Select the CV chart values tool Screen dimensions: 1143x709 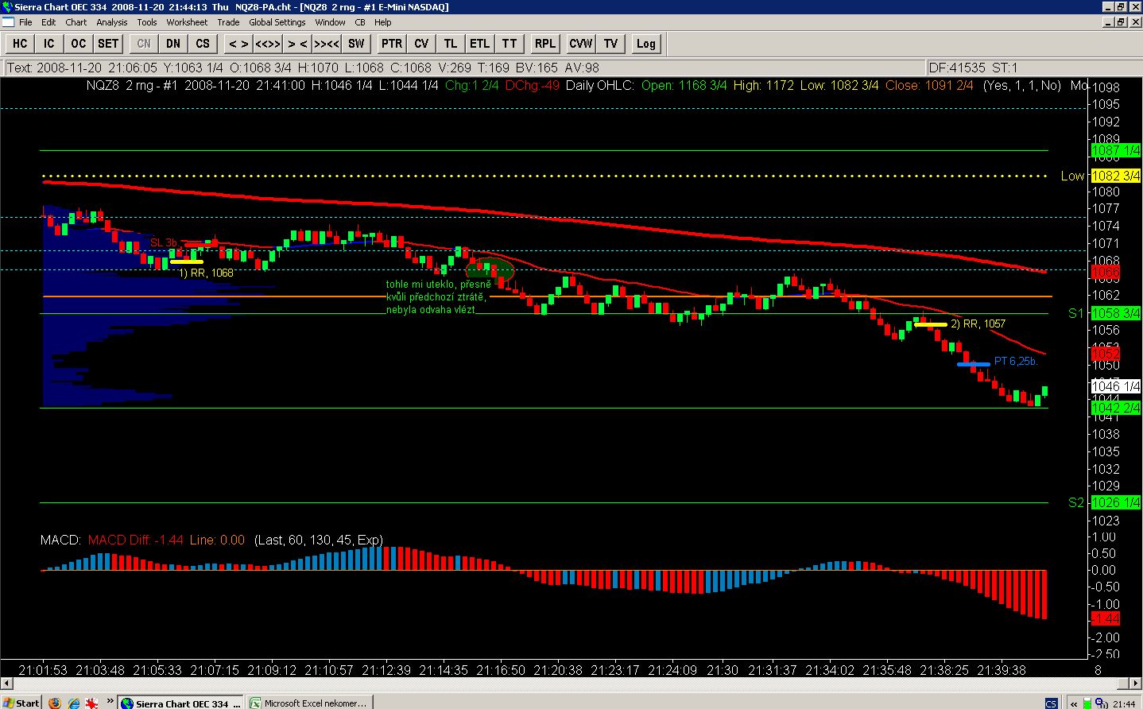[x=421, y=44]
